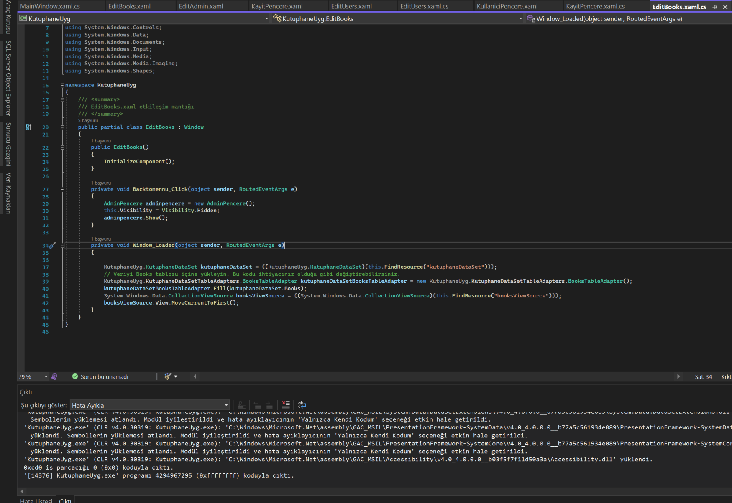732x503 pixels.
Task: Toggle word wrap in the output panel
Action: coord(302,405)
